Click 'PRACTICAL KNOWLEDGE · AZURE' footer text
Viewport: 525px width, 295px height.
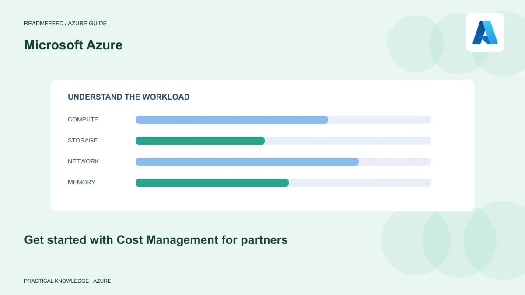click(x=67, y=281)
